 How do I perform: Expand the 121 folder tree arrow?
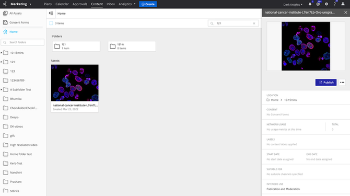point(2,62)
